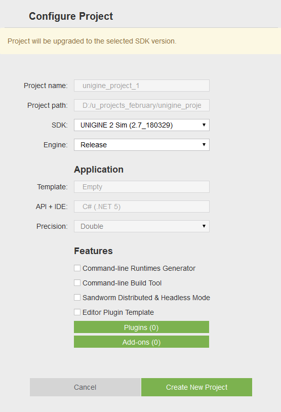Click the SDK dropdown arrow icon

pyautogui.click(x=204, y=125)
